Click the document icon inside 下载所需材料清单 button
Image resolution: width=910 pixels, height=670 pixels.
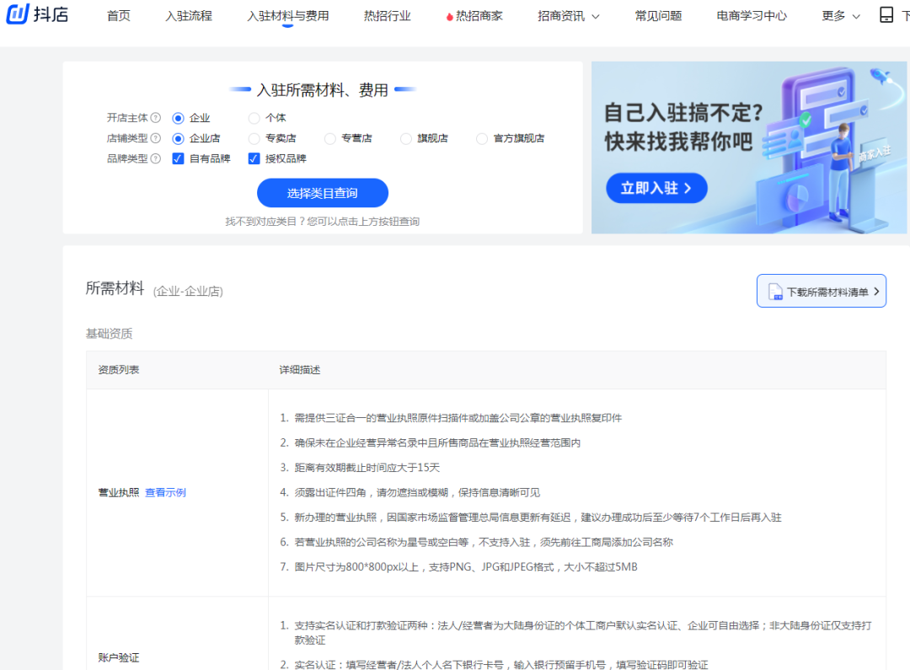pos(773,290)
